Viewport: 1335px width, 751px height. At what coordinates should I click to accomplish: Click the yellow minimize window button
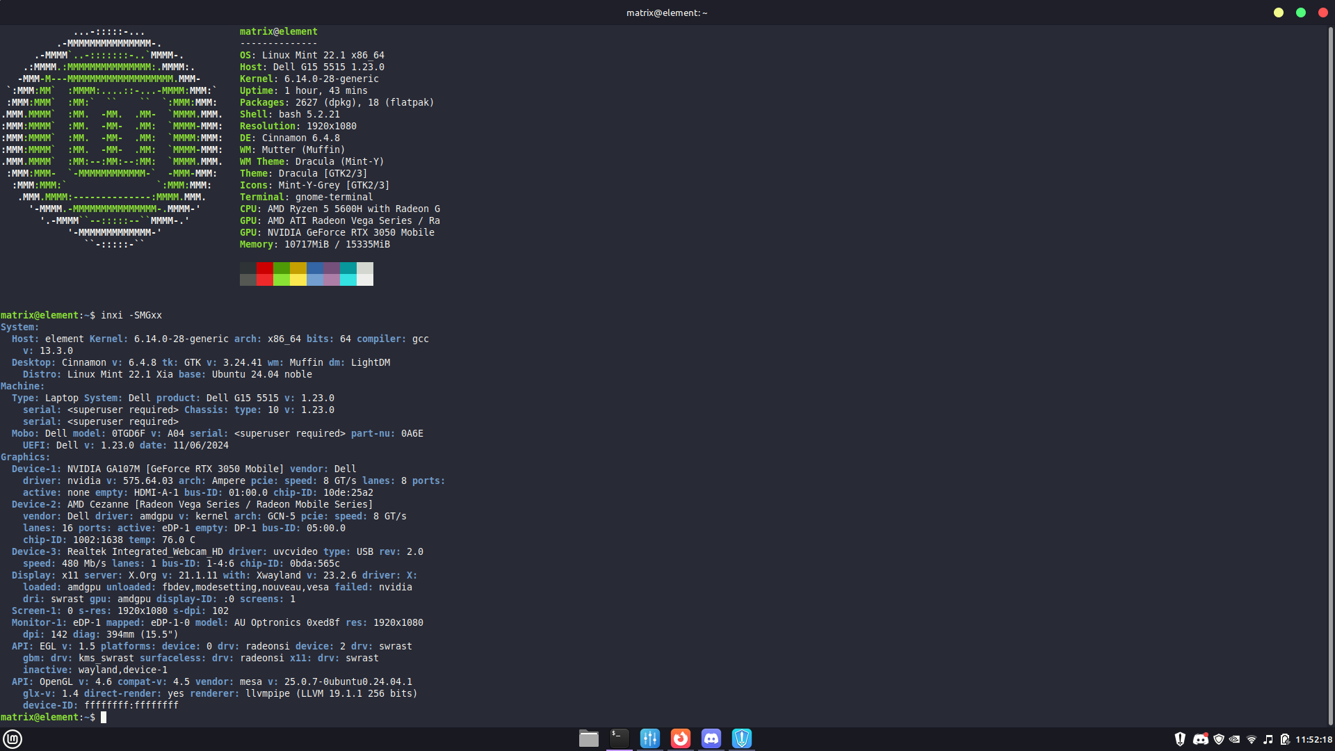[x=1279, y=13]
